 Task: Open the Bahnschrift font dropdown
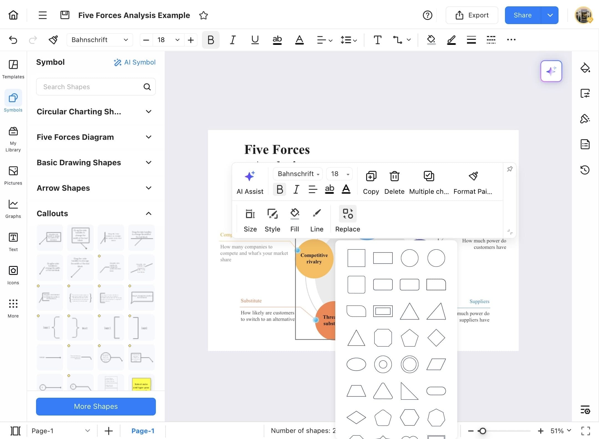[x=99, y=40]
